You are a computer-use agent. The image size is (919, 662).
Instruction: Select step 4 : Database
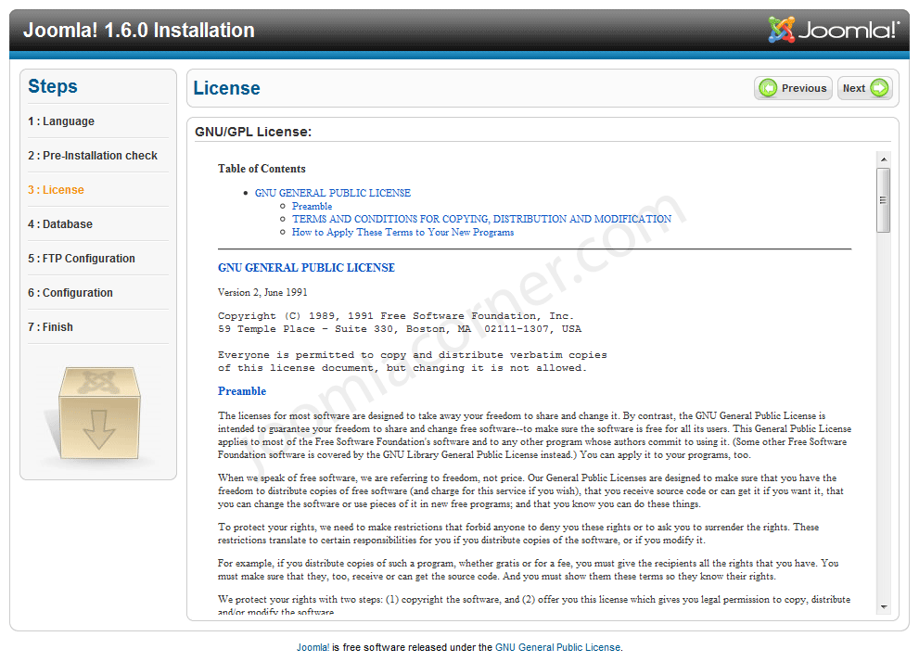(x=59, y=224)
